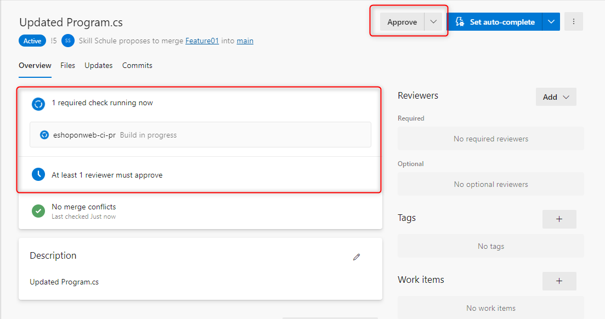Open the Add reviewers dropdown
The height and width of the screenshot is (319, 605).
pos(556,97)
